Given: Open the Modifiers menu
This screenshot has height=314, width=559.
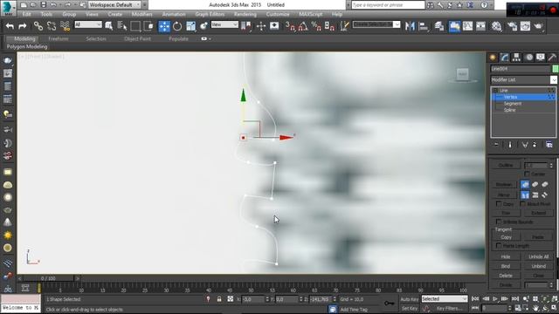Looking at the screenshot, I should pos(141,14).
